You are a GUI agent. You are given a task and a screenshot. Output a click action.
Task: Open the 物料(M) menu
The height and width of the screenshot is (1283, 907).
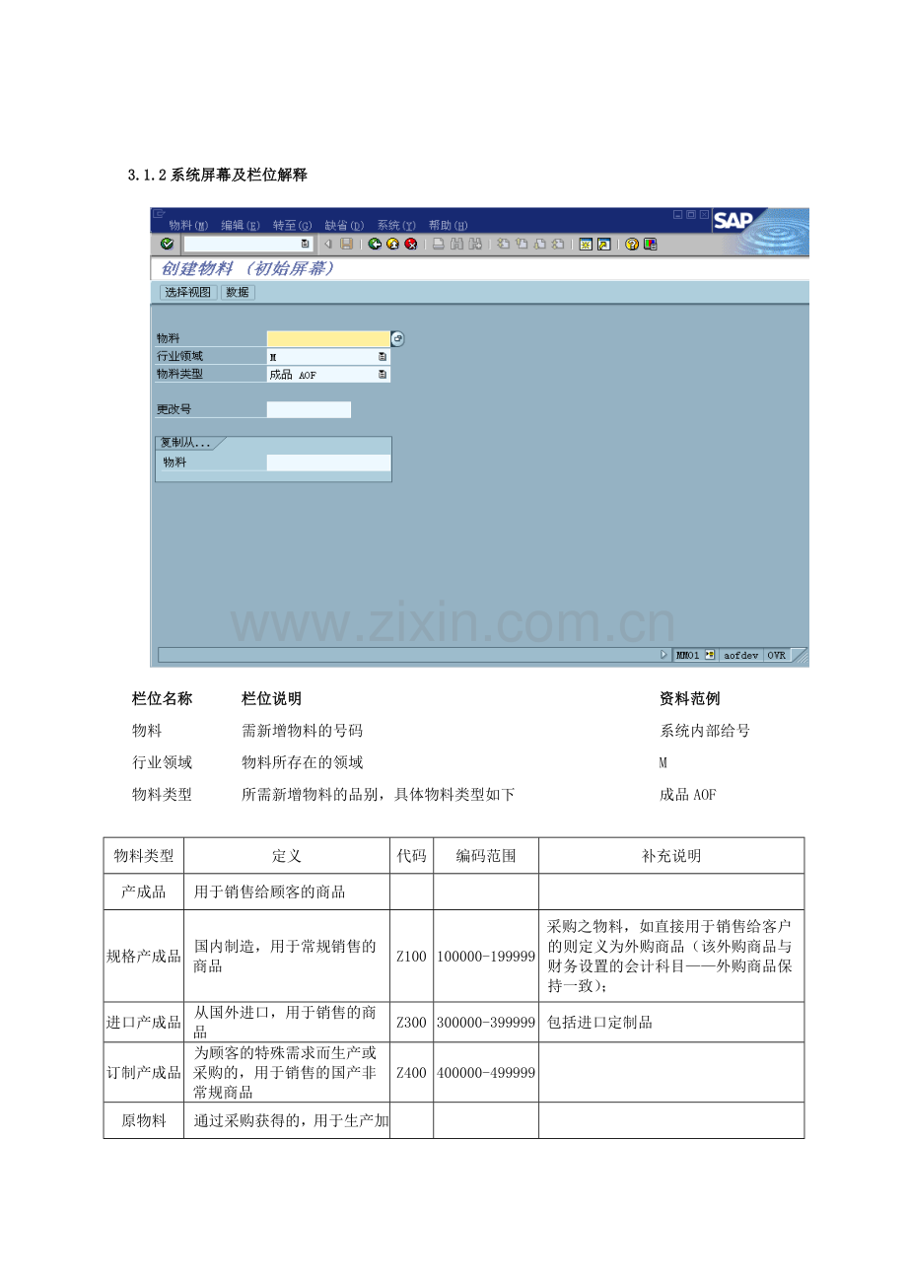click(x=188, y=225)
